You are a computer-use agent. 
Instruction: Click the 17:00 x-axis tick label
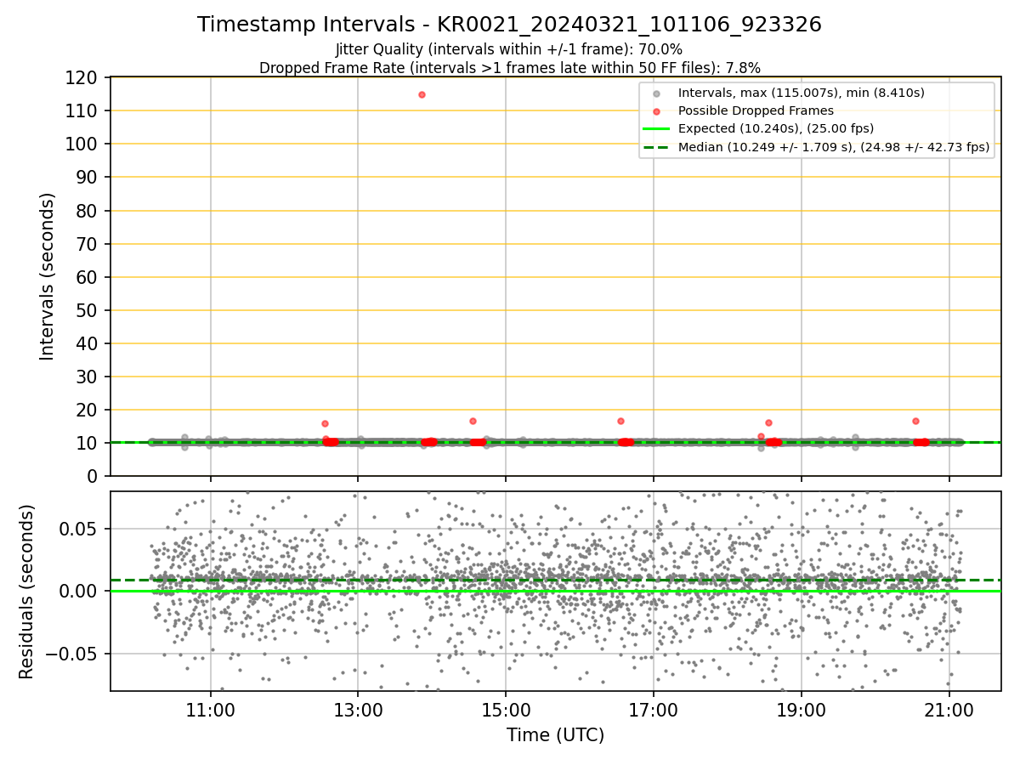pos(654,710)
